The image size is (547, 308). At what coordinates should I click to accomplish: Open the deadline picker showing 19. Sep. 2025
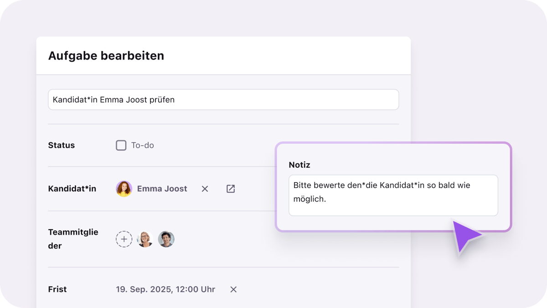(x=165, y=289)
